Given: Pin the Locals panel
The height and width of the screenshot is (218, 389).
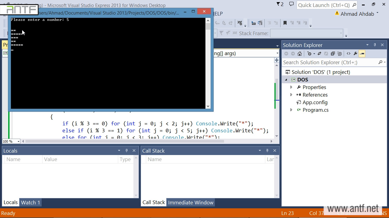Looking at the screenshot, I should pyautogui.click(x=126, y=150).
